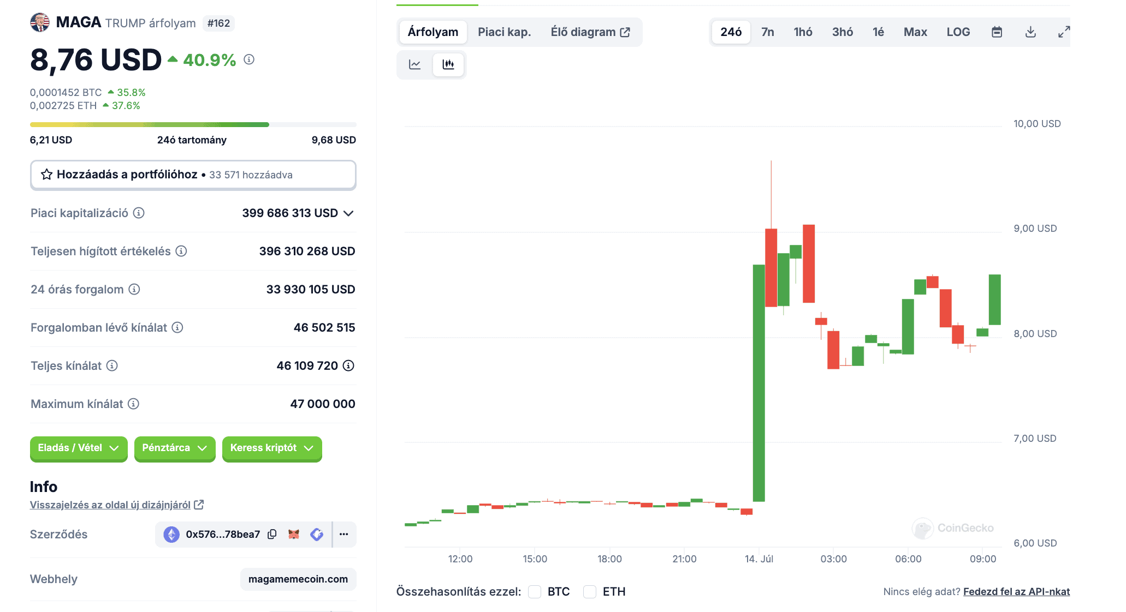Enable ETH comparison checkbox
1126x612 pixels.
tap(590, 592)
